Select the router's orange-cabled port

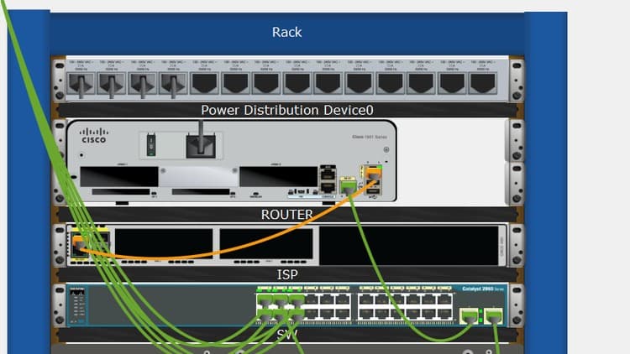pos(373,175)
